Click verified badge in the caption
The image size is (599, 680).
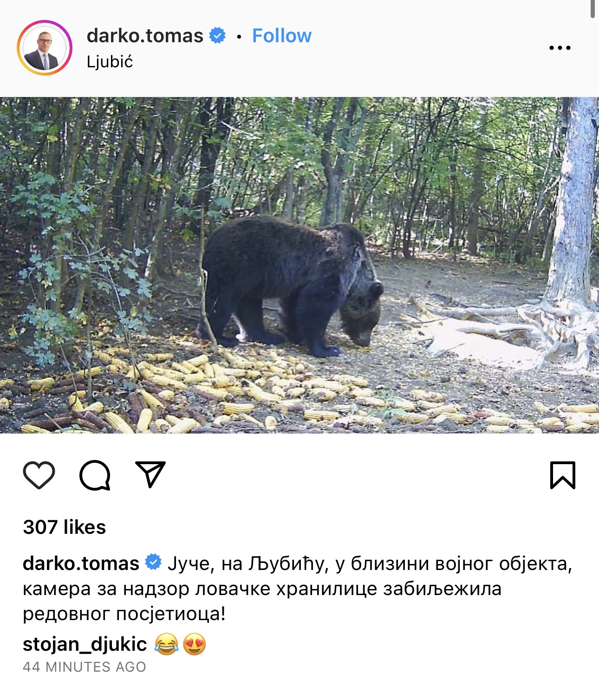(x=153, y=563)
